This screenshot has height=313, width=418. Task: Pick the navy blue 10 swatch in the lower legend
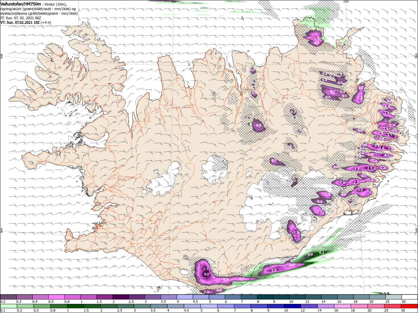click(x=292, y=306)
